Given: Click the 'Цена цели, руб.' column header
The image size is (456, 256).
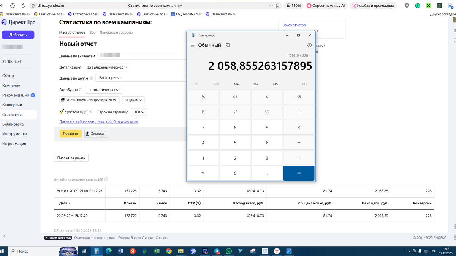Looking at the screenshot, I should (375, 203).
